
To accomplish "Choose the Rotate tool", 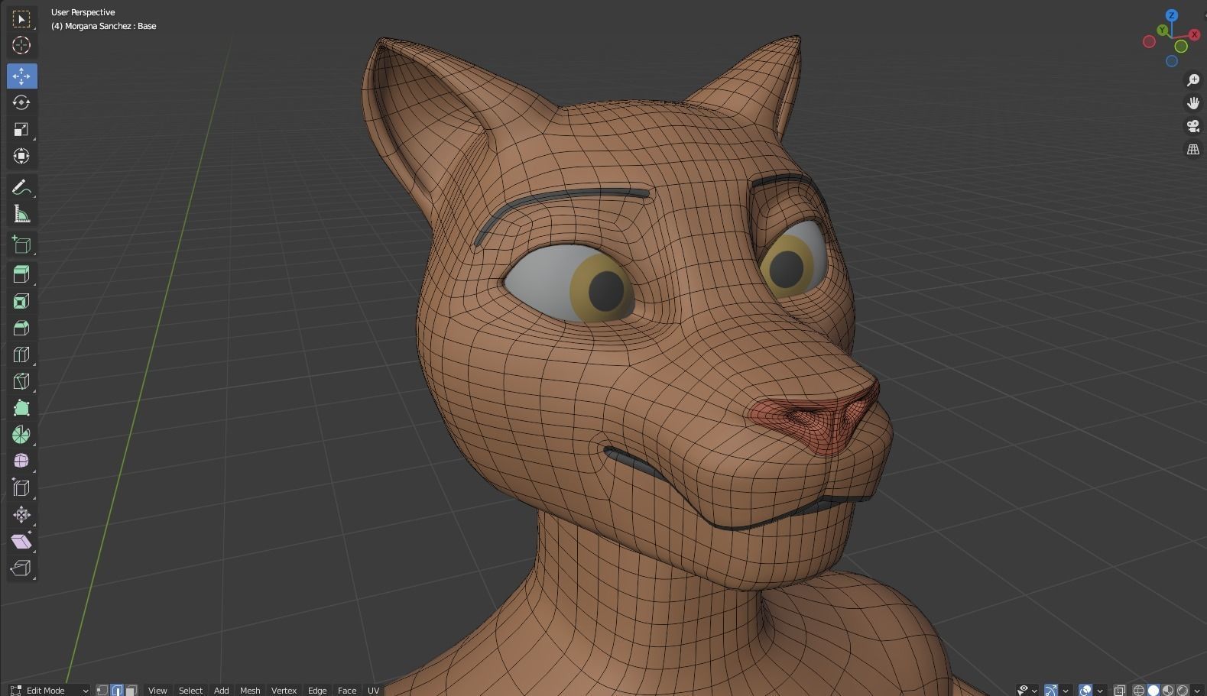I will [x=21, y=102].
